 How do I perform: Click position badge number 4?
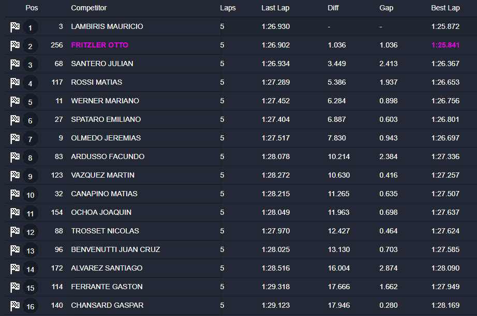pyautogui.click(x=31, y=83)
